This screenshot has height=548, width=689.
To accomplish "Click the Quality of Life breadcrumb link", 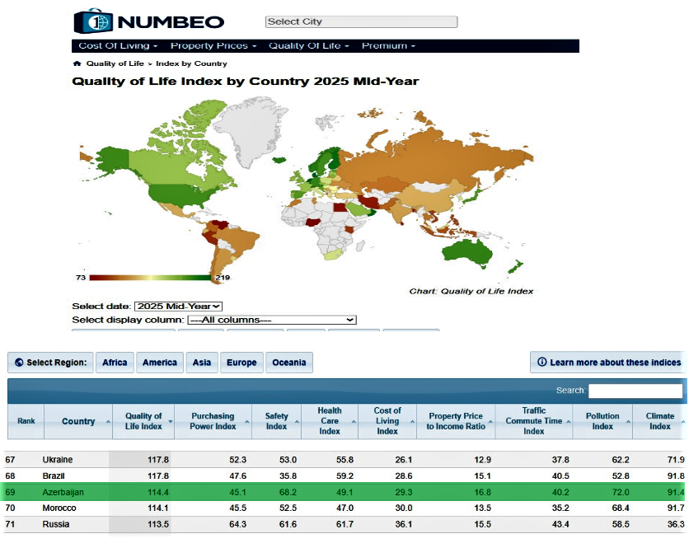I will coord(115,63).
